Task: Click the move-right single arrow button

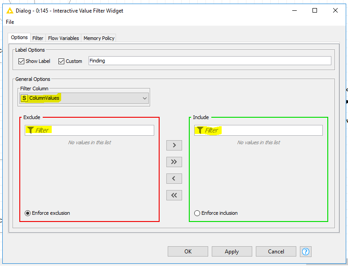Action: coord(174,145)
